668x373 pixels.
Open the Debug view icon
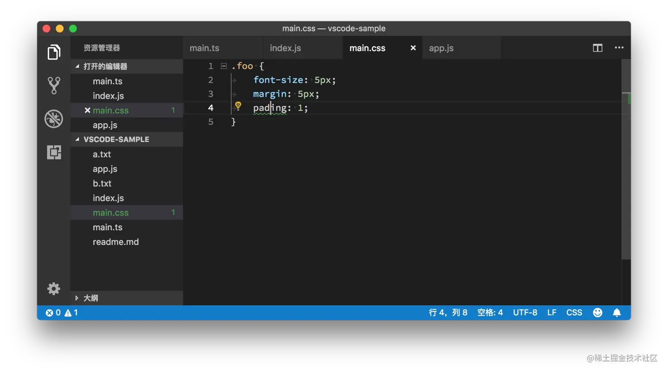pyautogui.click(x=54, y=119)
